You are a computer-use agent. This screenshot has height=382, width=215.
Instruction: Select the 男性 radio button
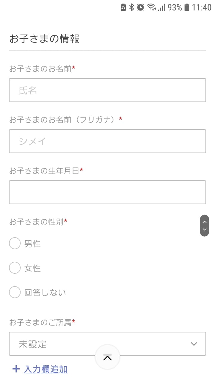(15, 243)
